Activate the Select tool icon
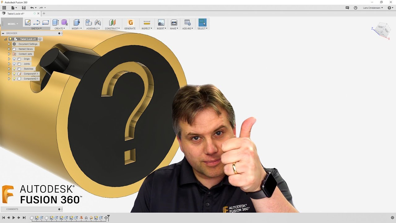The image size is (396, 223). (x=202, y=22)
